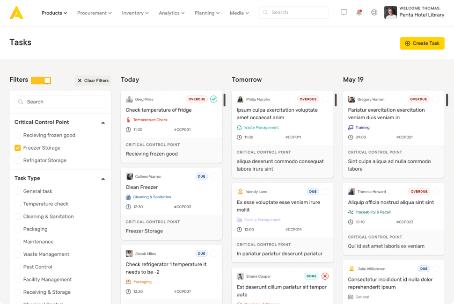Click Temperature Check thermometer icon

click(x=128, y=120)
